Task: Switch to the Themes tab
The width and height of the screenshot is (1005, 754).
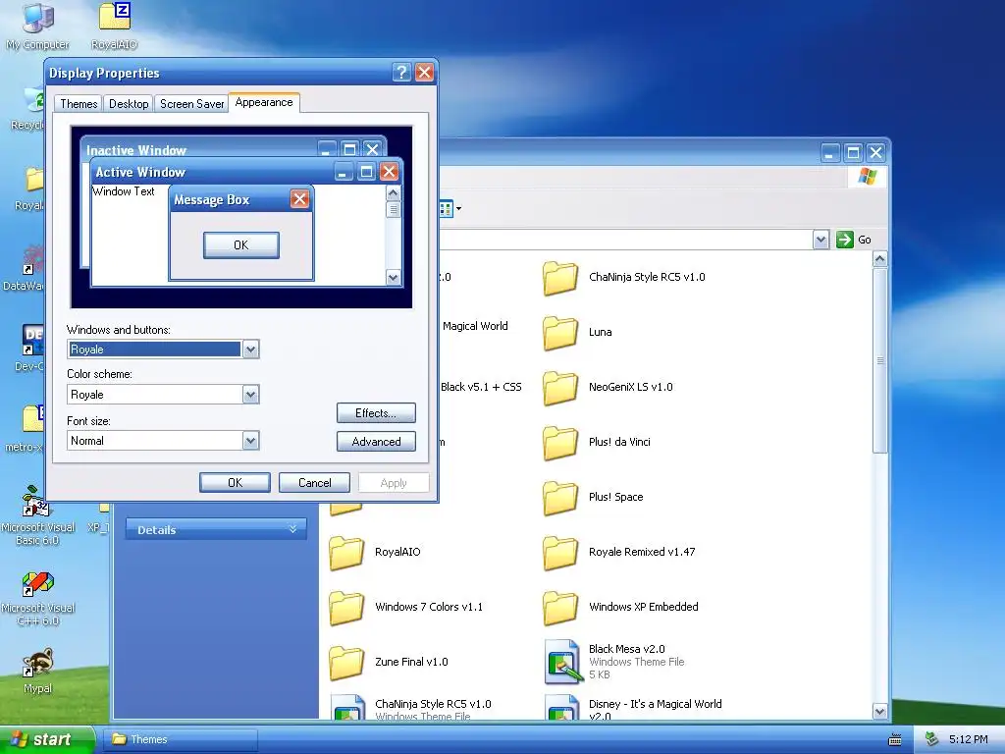Action: [79, 104]
